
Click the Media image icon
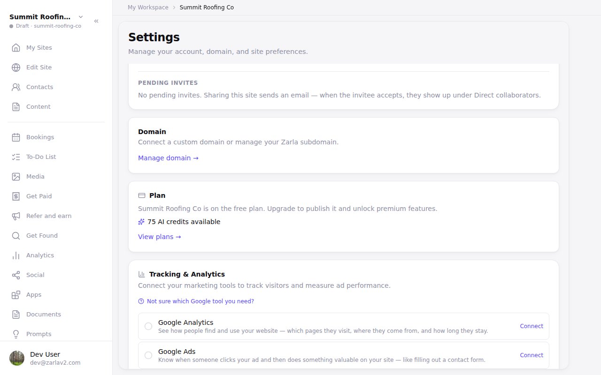click(16, 177)
